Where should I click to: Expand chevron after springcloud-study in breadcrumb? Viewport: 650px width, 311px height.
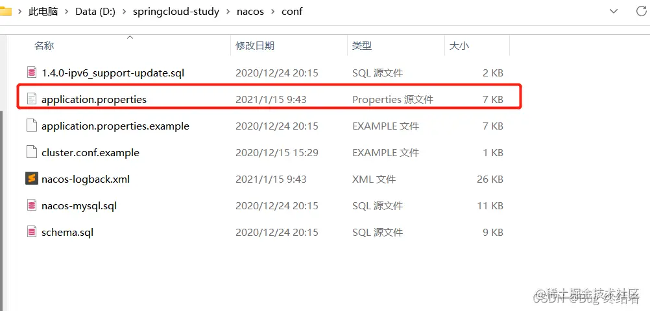228,12
